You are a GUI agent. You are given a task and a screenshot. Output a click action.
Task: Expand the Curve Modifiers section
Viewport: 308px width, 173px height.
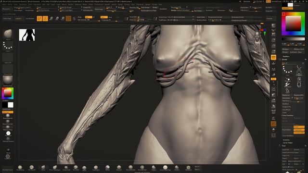(288, 136)
